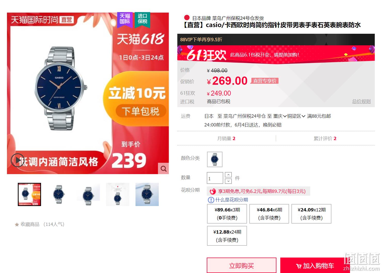The image size is (382, 273).
Task: Focus the quantity input field
Action: click(215, 178)
